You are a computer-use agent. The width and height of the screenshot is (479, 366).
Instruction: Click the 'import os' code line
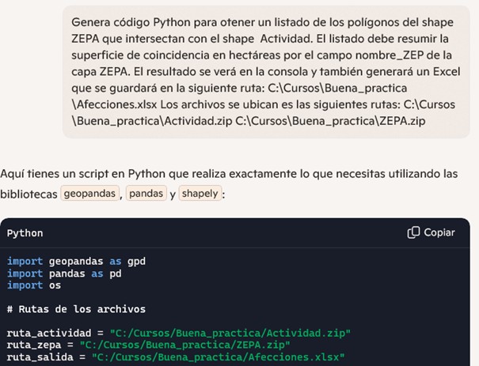pyautogui.click(x=34, y=285)
